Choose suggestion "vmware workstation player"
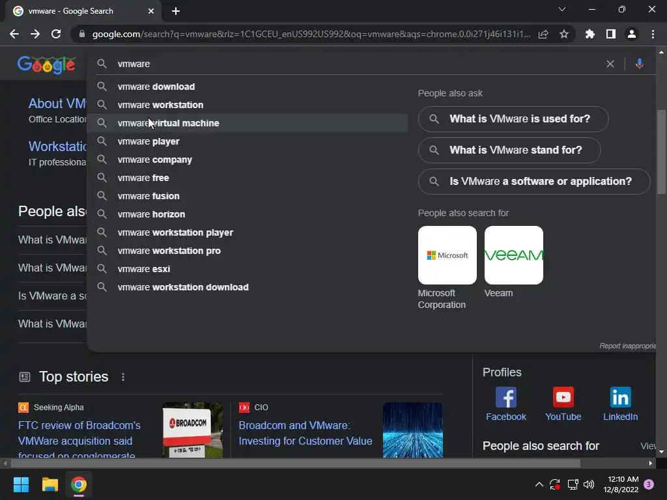The image size is (667, 500). [x=247, y=232]
